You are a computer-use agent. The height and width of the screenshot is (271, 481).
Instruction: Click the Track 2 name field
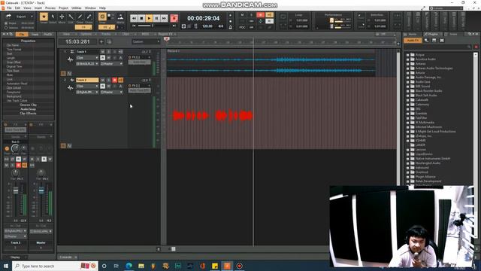click(87, 80)
